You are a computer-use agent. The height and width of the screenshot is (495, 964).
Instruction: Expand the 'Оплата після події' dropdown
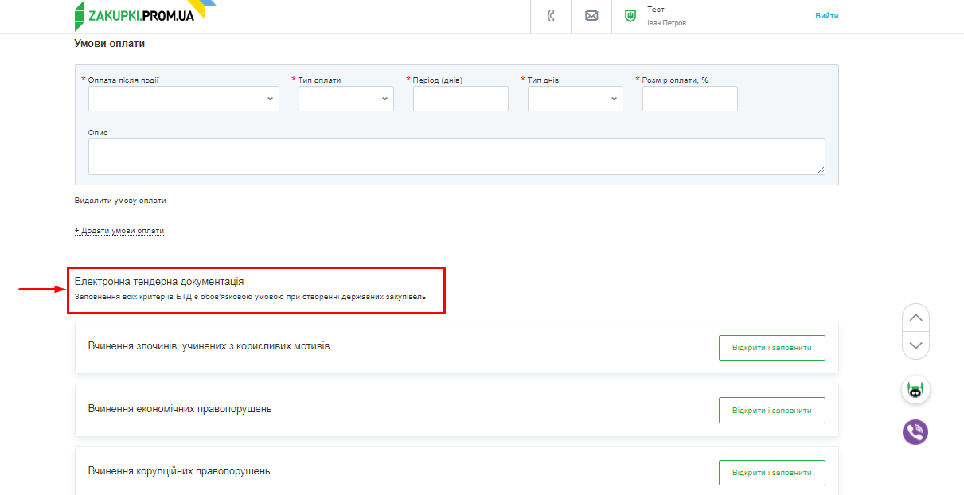(183, 99)
